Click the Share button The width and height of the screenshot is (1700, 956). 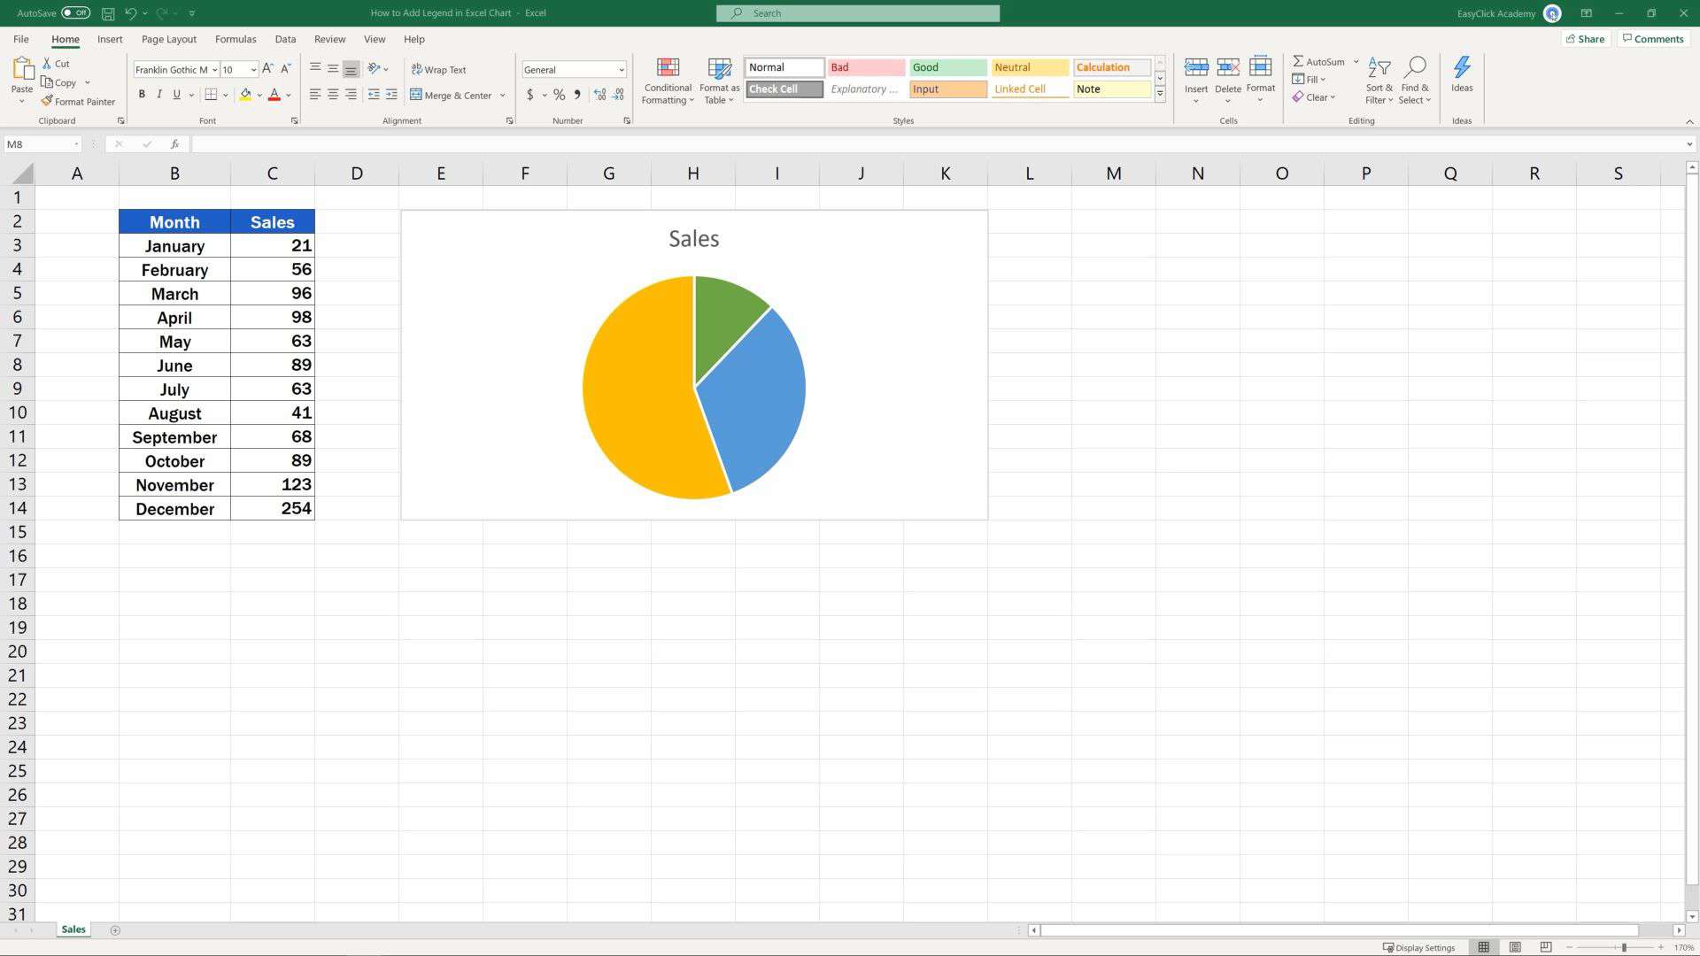pos(1585,39)
